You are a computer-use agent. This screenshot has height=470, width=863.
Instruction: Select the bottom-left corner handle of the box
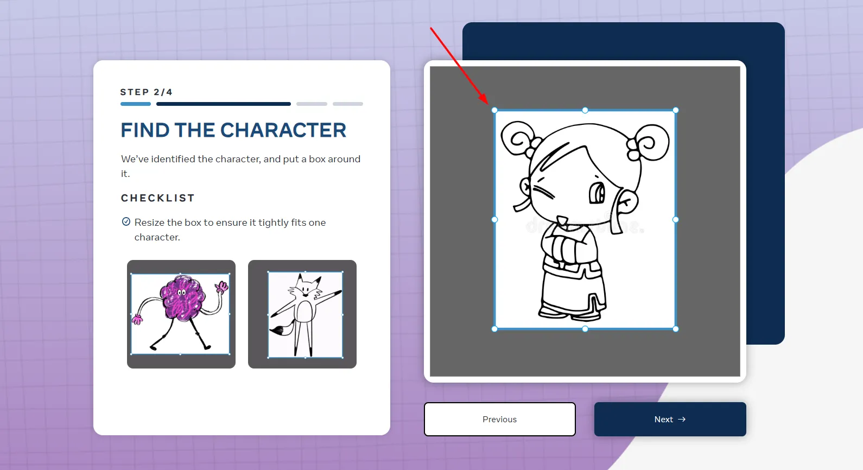[x=494, y=329]
